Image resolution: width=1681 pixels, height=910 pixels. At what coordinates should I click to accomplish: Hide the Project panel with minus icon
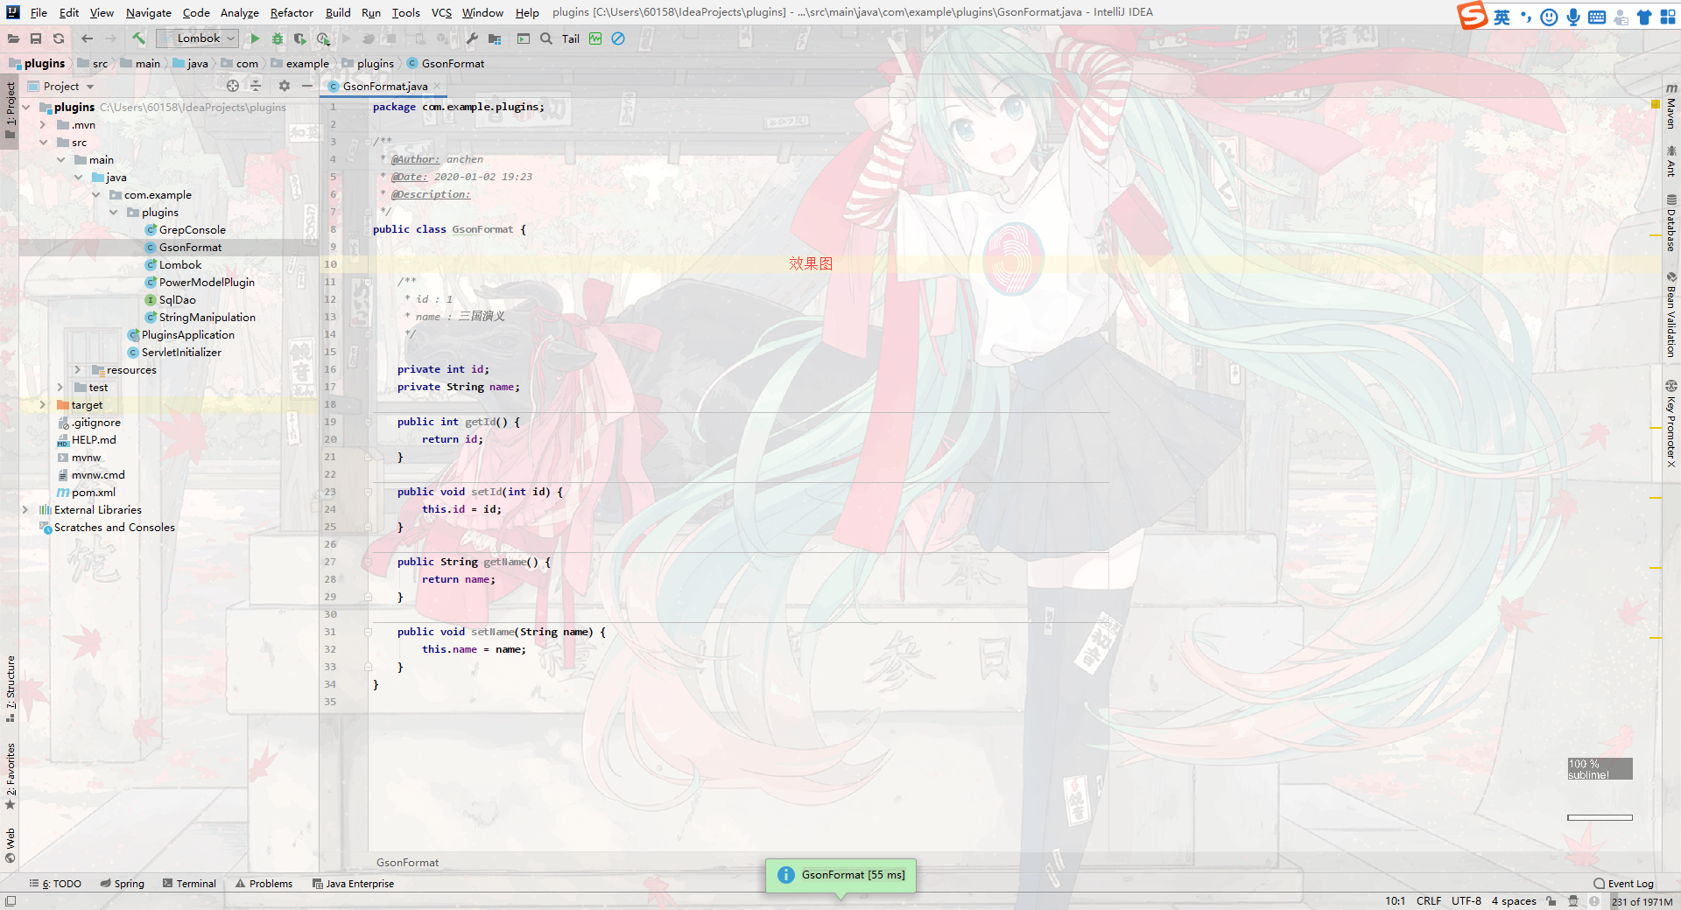(307, 86)
